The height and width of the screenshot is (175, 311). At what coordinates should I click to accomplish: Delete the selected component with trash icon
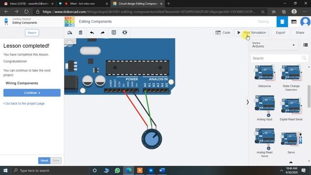point(81,33)
